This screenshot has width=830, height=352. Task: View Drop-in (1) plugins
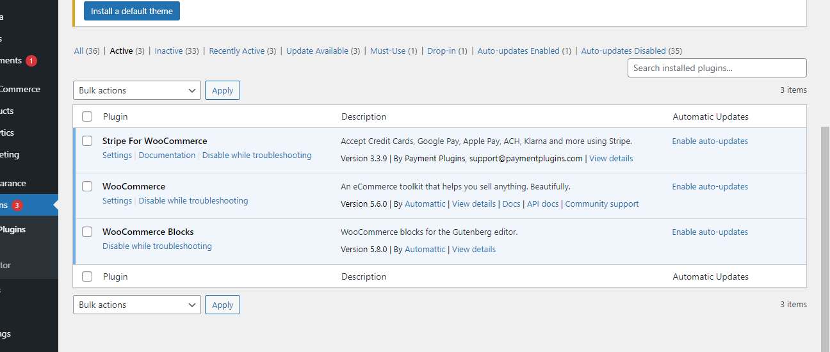[x=448, y=51]
